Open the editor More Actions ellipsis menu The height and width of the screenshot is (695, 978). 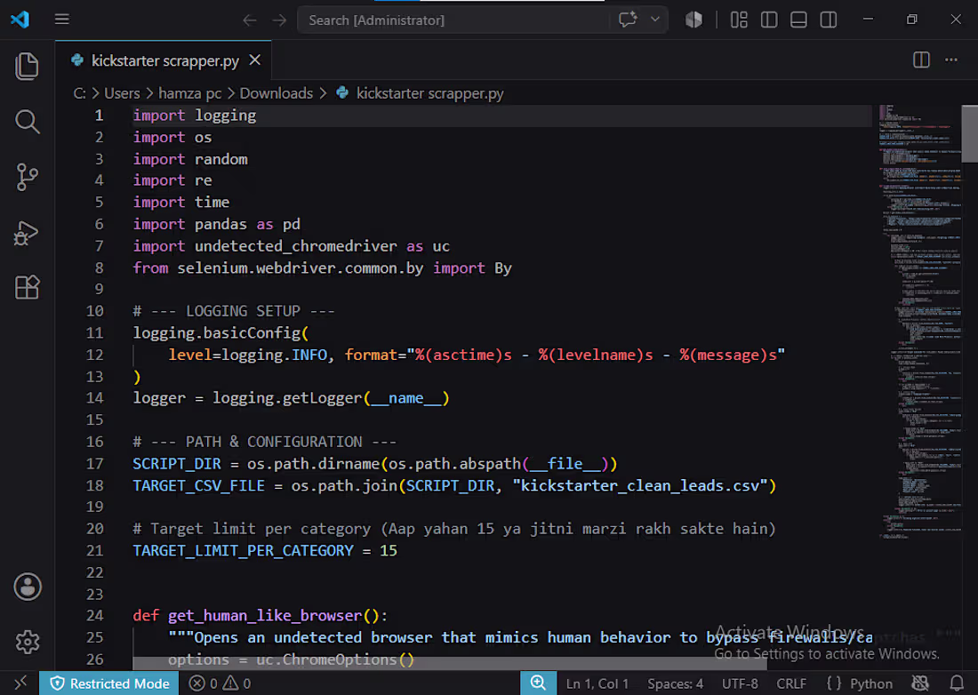click(x=951, y=60)
